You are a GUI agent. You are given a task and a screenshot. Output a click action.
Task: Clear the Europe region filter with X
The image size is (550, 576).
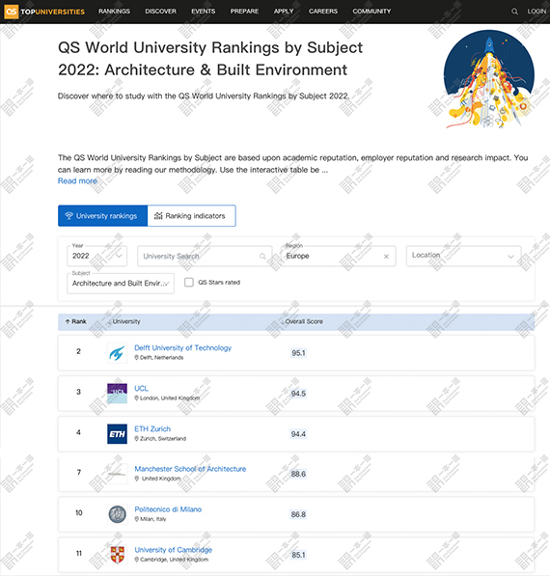tap(386, 257)
